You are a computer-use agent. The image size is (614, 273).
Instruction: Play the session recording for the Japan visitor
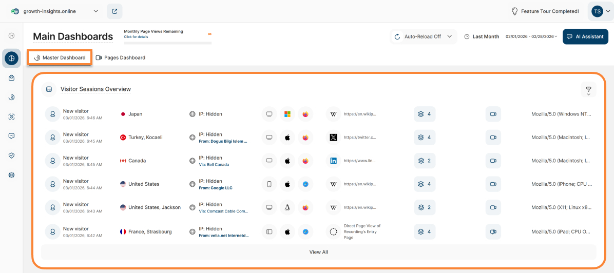[493, 114]
